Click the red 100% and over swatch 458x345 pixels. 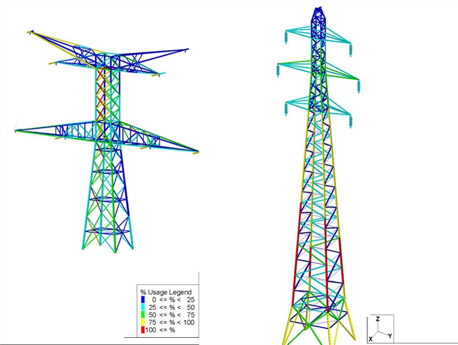[143, 330]
